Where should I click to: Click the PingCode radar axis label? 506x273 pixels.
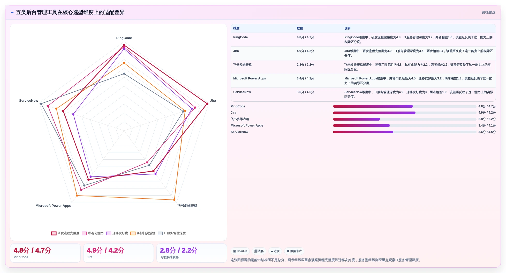pyautogui.click(x=124, y=38)
